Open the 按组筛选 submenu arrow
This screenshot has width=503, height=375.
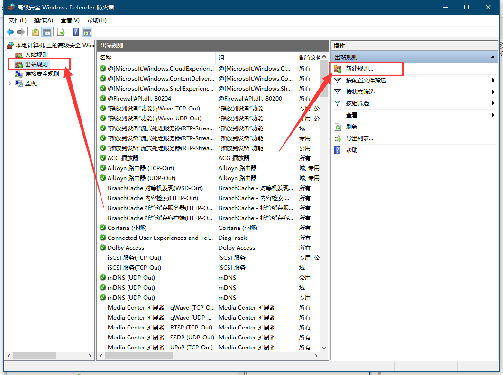click(493, 103)
